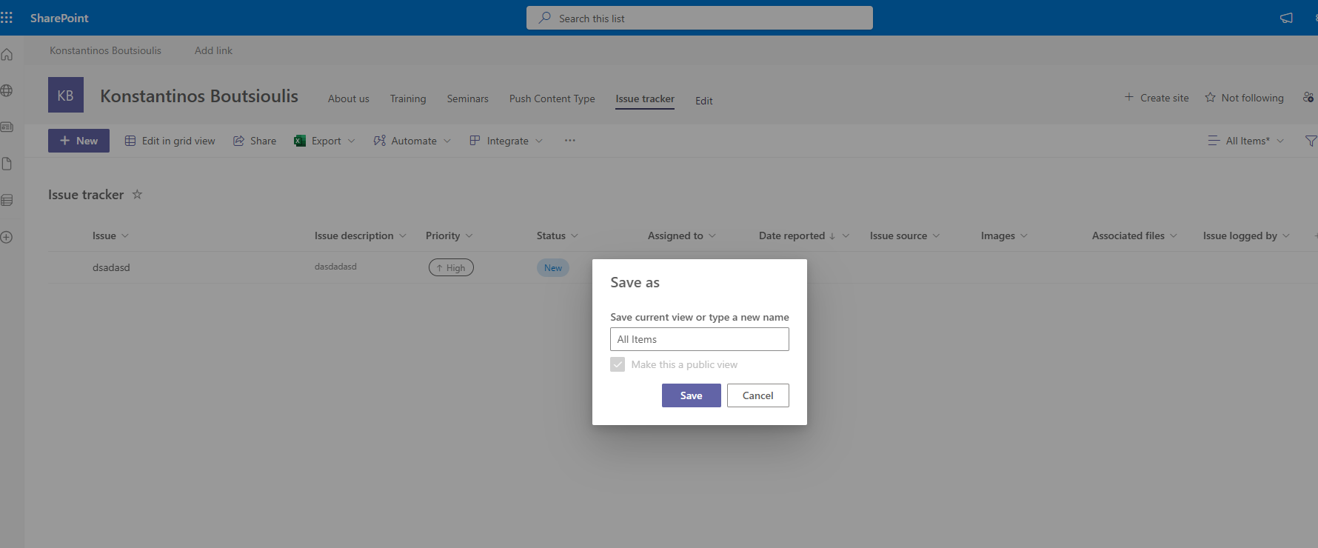Click Save in Save as dialog

pos(692,395)
